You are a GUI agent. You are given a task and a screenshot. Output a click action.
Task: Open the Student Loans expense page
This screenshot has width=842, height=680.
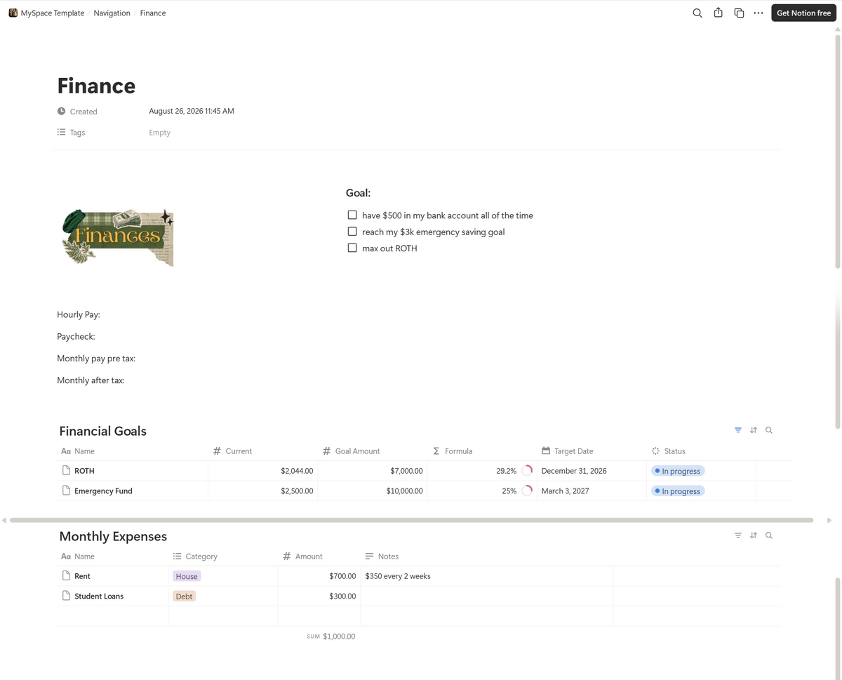point(99,596)
